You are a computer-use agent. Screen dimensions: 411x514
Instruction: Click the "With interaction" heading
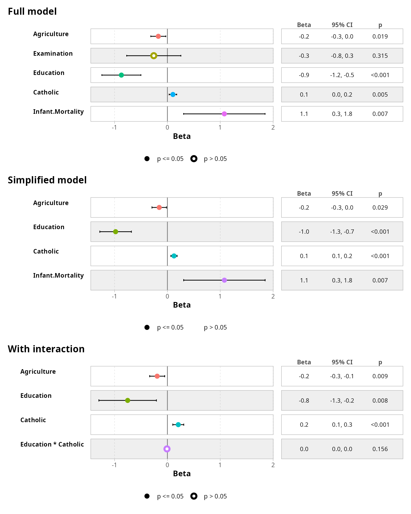tap(46, 349)
